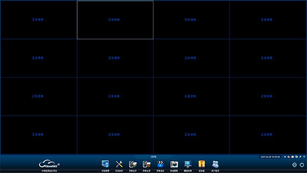Image resolution: width=307 pixels, height=173 pixels.
Task: Open Recording Playback clapperboard icon
Action: point(160,164)
